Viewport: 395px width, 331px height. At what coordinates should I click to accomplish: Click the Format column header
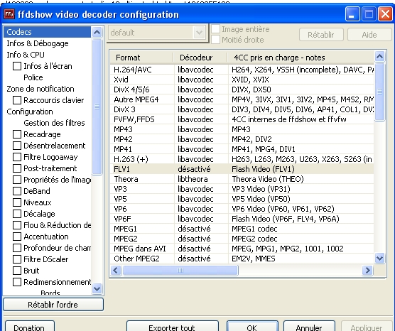click(x=141, y=58)
